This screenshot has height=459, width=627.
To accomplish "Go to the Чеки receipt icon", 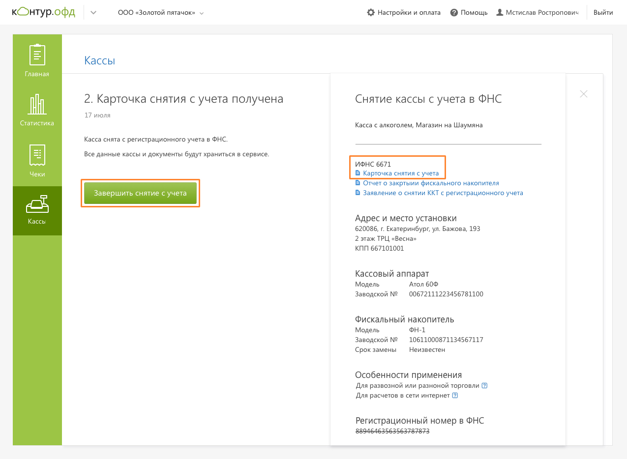I will pos(37,155).
